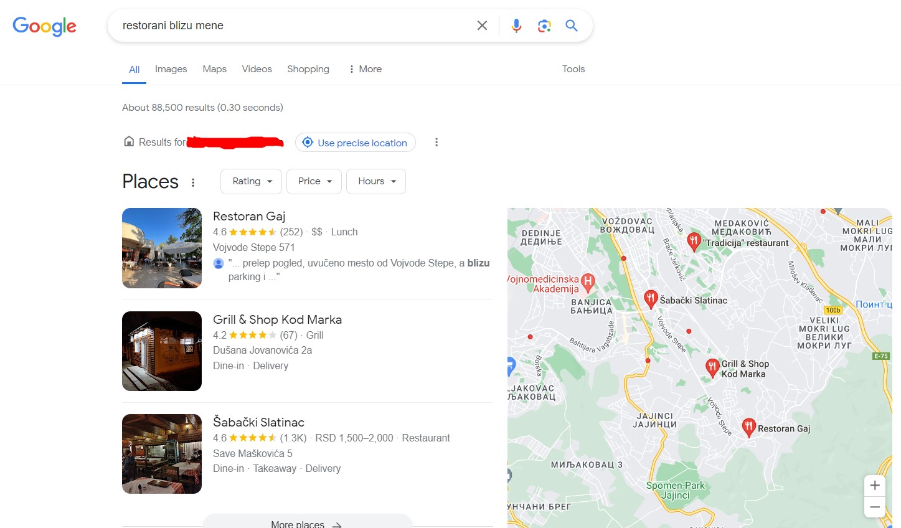Click Šabački Slatinac photo thumbnail
The width and height of the screenshot is (901, 528).
[162, 454]
